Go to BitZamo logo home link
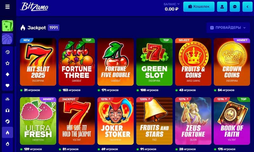The height and width of the screenshot is (152, 254). (x=34, y=7)
